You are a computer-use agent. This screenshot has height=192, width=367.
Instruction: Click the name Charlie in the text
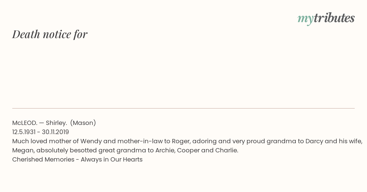click(226, 150)
